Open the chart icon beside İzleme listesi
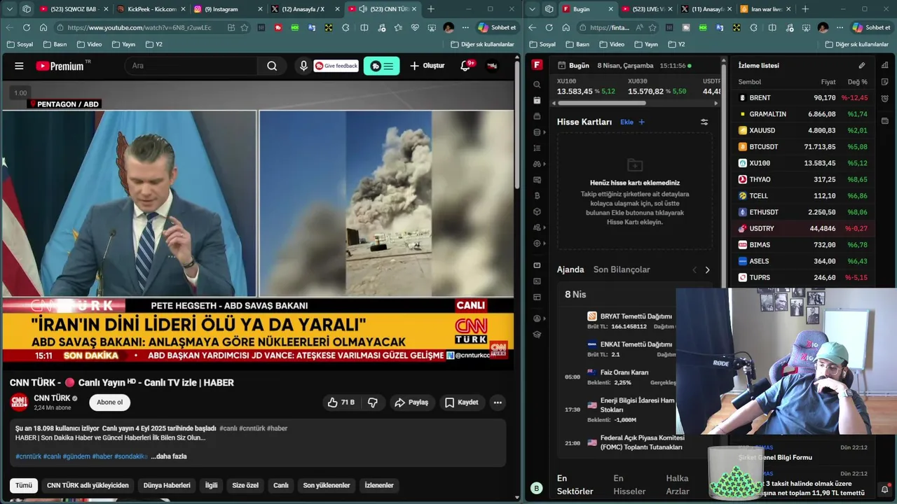897x504 pixels. pos(885,65)
